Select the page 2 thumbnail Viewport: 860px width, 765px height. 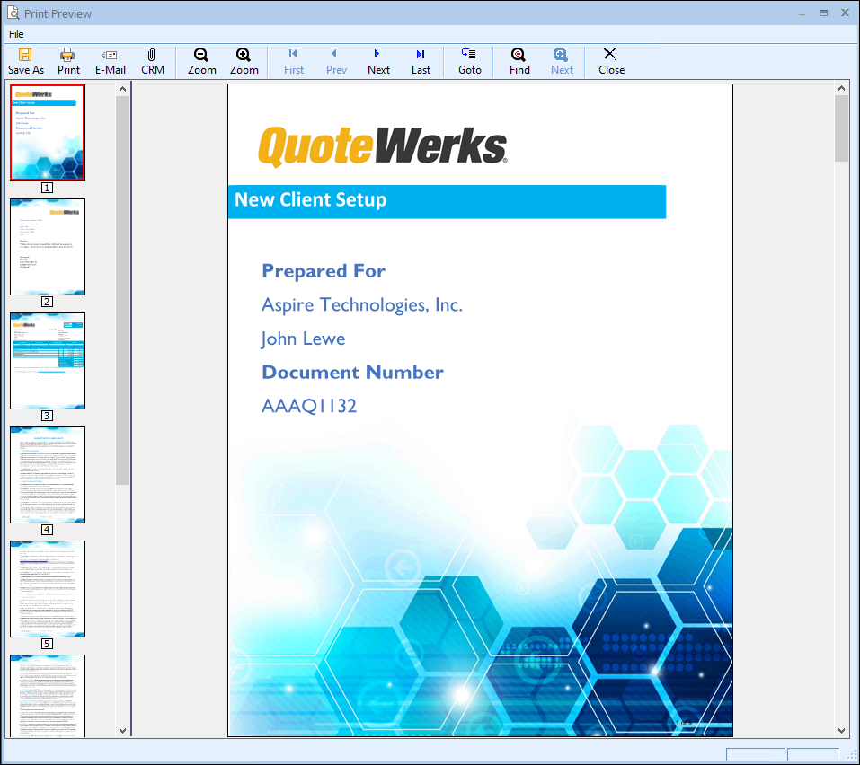(48, 247)
